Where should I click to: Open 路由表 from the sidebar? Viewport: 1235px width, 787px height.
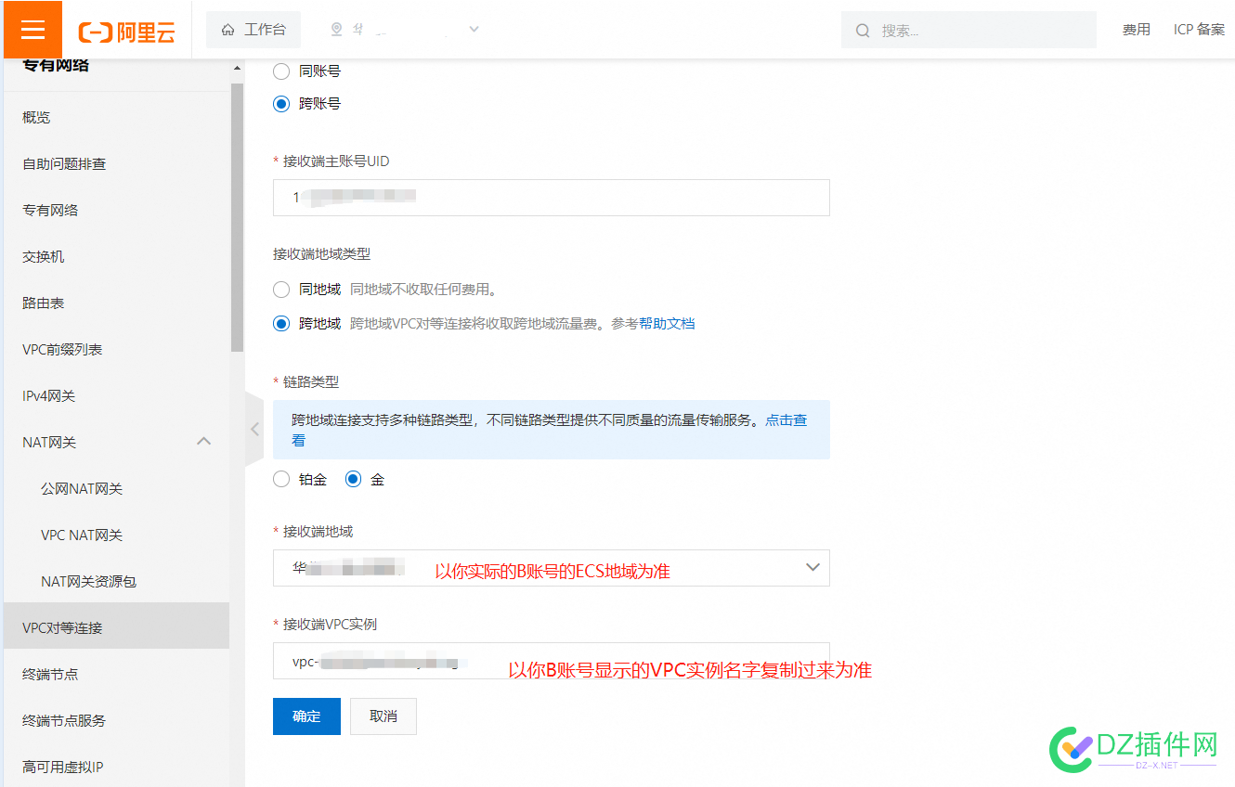click(x=44, y=302)
